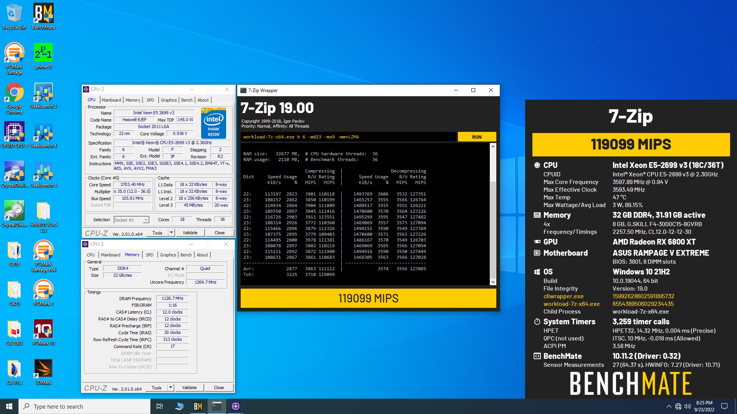
Task: Click the BenchMate taskbar icon
Action: (x=198, y=406)
